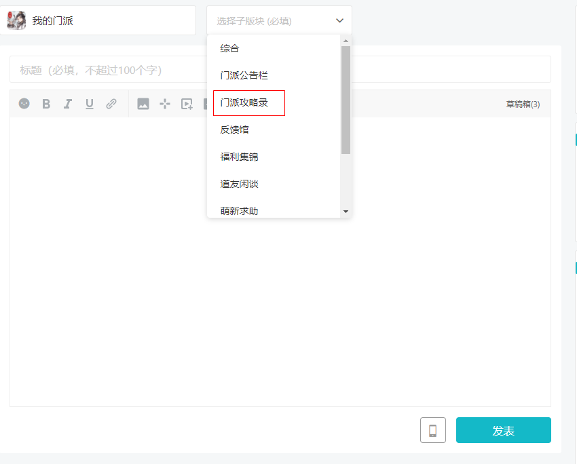Click the mobile phone preview button
Image resolution: width=577 pixels, height=464 pixels.
click(433, 430)
